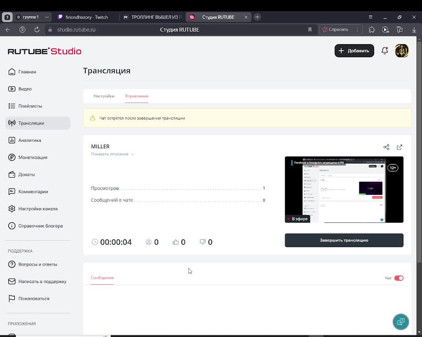Image resolution: width=422 pixels, height=337 pixels.
Task: Toggle the Чат switch off
Action: coord(399,278)
